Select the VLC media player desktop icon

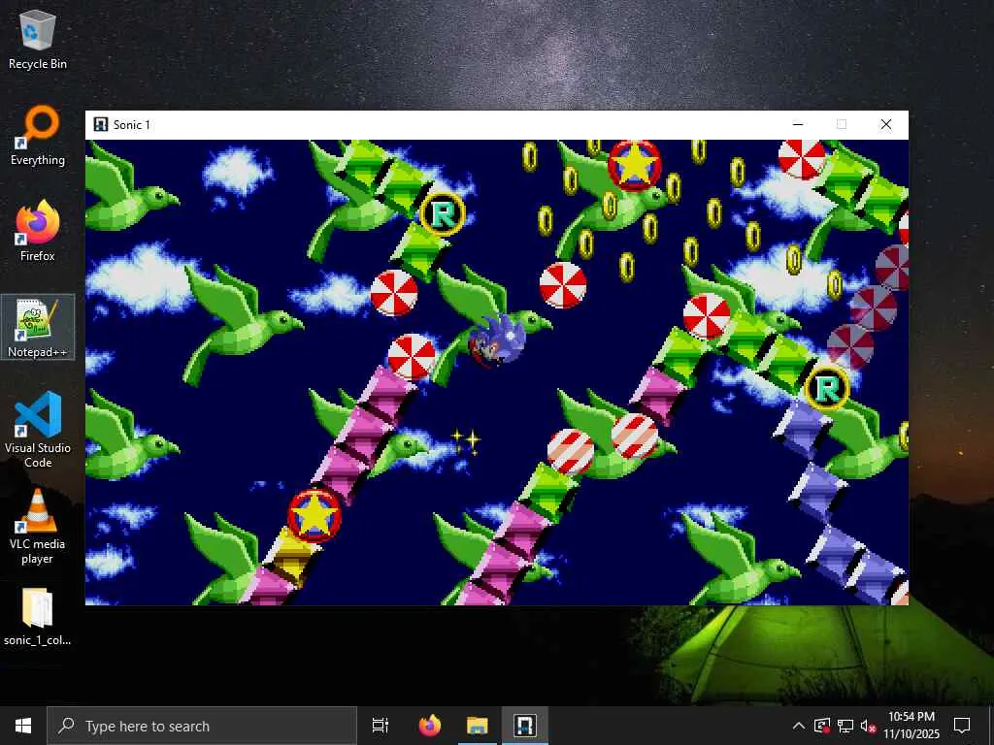coord(38,526)
